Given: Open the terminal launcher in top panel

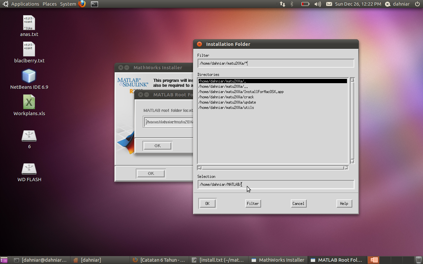Looking at the screenshot, I should pyautogui.click(x=94, y=4).
